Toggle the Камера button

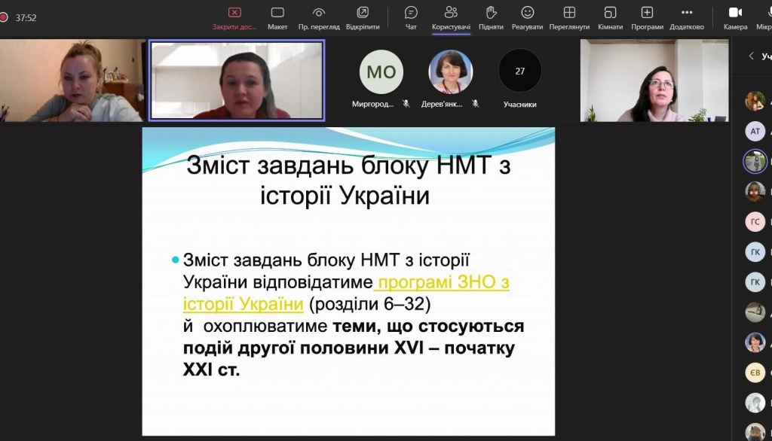pyautogui.click(x=735, y=18)
